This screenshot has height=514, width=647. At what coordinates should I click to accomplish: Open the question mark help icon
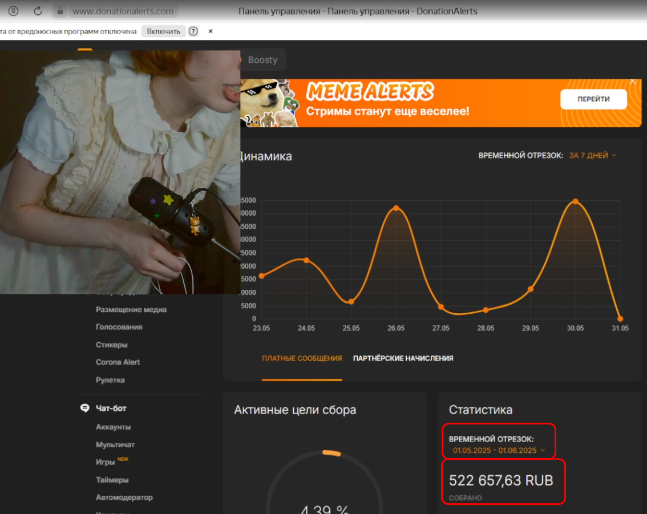coord(193,31)
